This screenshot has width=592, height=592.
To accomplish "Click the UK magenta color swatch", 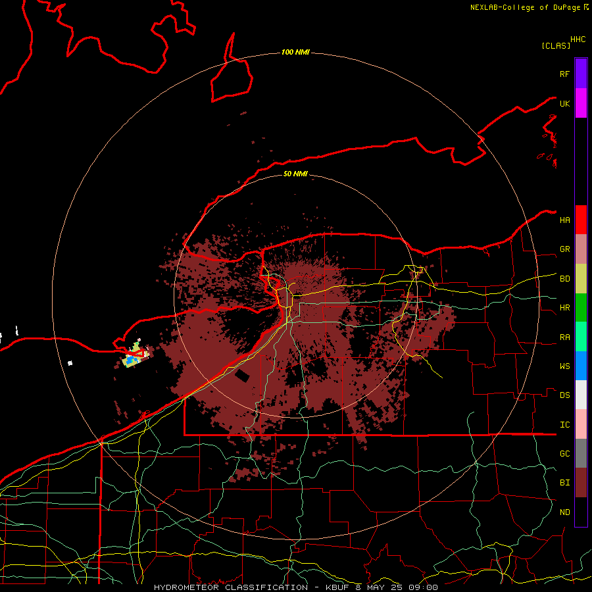I will coord(581,103).
